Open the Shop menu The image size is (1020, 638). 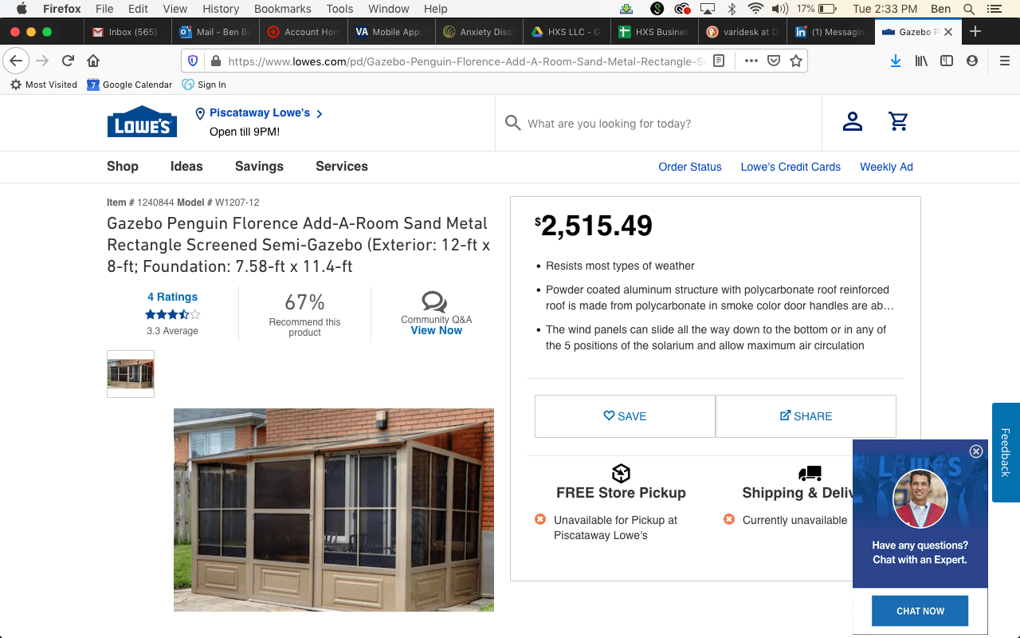(x=123, y=166)
